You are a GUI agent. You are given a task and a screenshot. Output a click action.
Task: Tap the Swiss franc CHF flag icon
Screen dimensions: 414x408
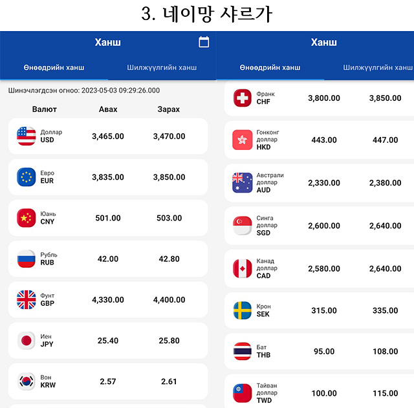[242, 98]
